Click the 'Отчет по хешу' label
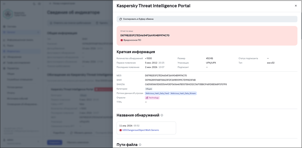The image size is (302, 148). 127,31
